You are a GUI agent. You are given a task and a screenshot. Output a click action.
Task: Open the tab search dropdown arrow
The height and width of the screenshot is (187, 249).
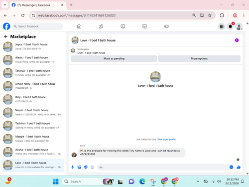pyautogui.click(x=5, y=5)
